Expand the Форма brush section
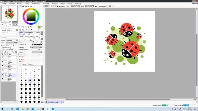198x111 pixels. click(22, 57)
